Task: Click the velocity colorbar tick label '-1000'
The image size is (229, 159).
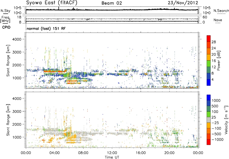Action: click(x=218, y=139)
